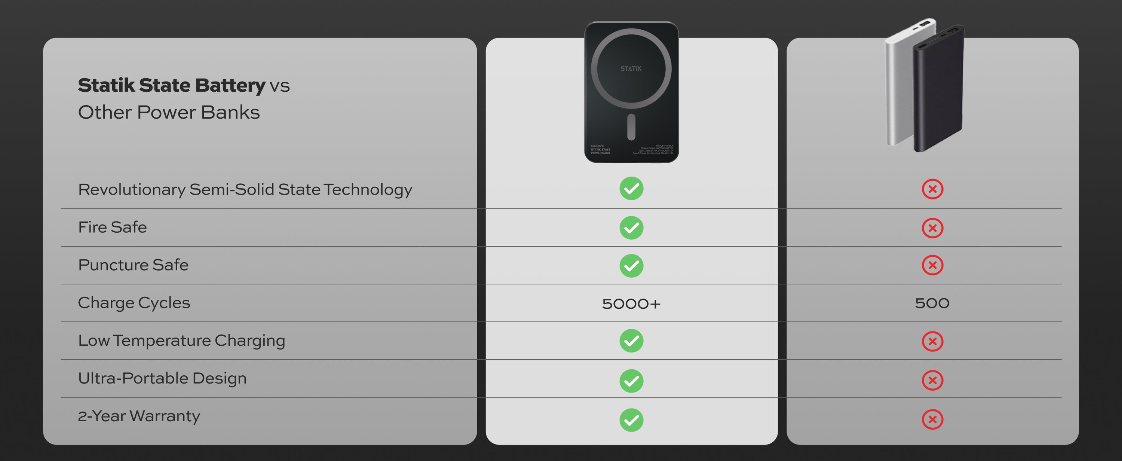
Task: Click the 5000+ charge cycles value
Action: pyautogui.click(x=631, y=304)
